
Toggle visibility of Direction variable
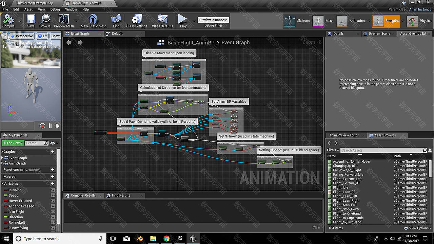53,217
